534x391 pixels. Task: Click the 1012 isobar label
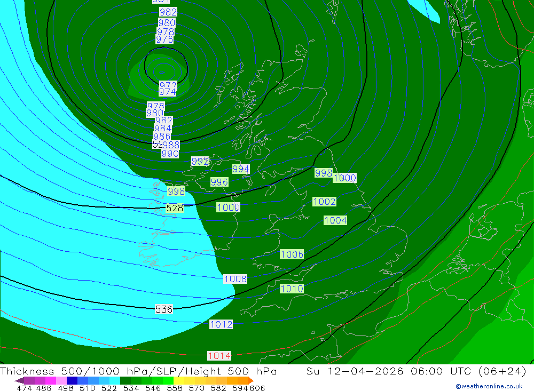[x=221, y=324]
